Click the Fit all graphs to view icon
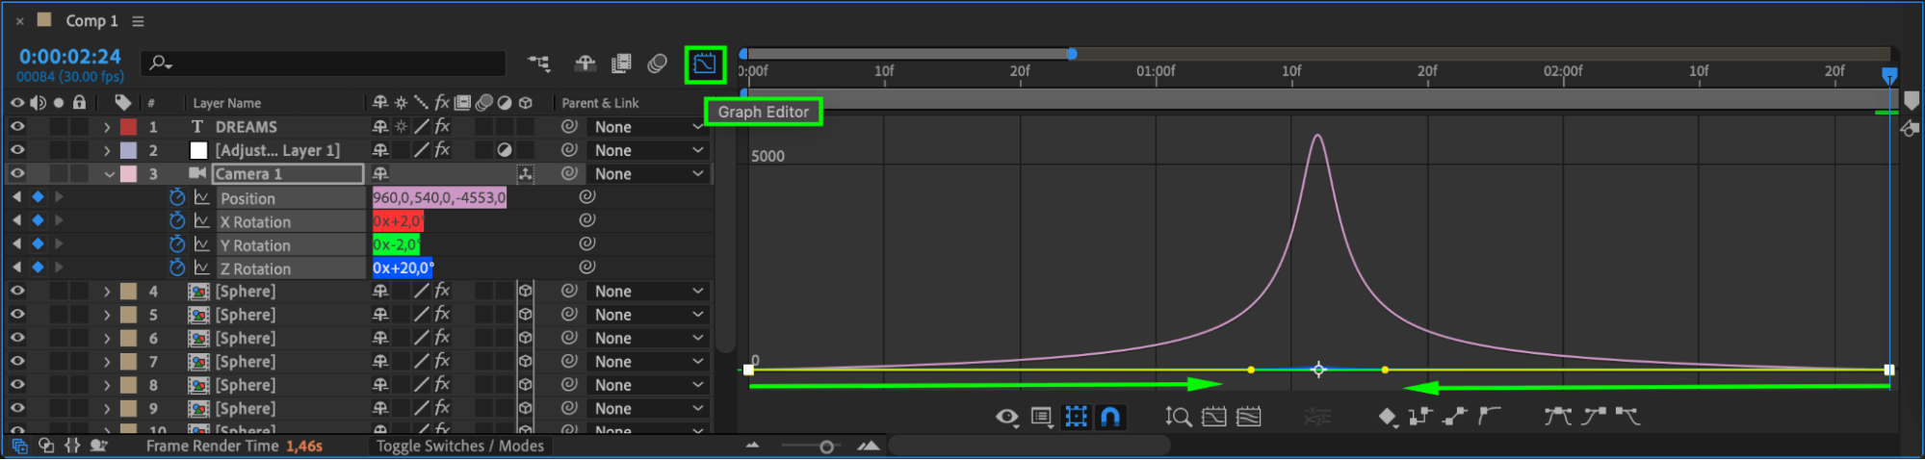1925x460 pixels. click(1249, 417)
